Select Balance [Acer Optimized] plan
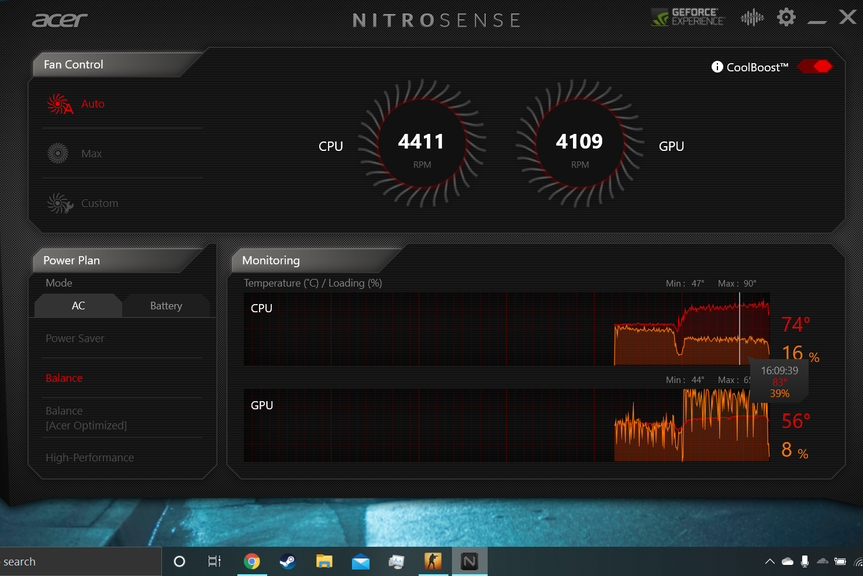This screenshot has height=576, width=863. pyautogui.click(x=86, y=418)
